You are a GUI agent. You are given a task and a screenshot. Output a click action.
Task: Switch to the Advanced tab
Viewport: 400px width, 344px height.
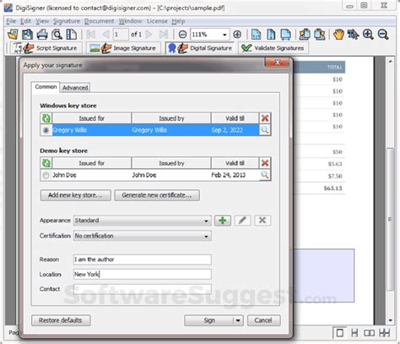(x=75, y=88)
